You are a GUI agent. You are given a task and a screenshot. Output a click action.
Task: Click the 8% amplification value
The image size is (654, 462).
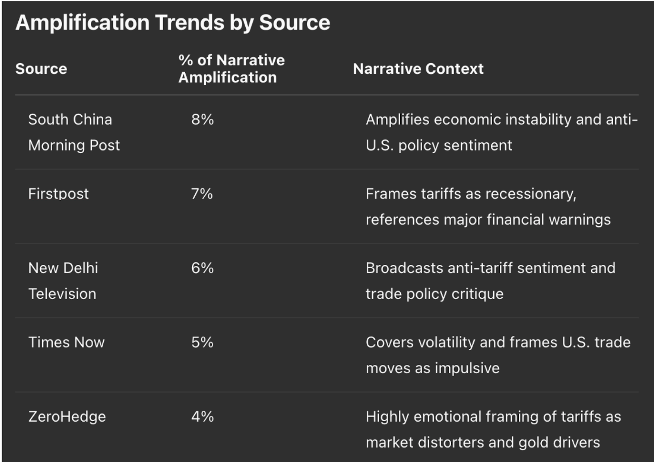coord(202,120)
